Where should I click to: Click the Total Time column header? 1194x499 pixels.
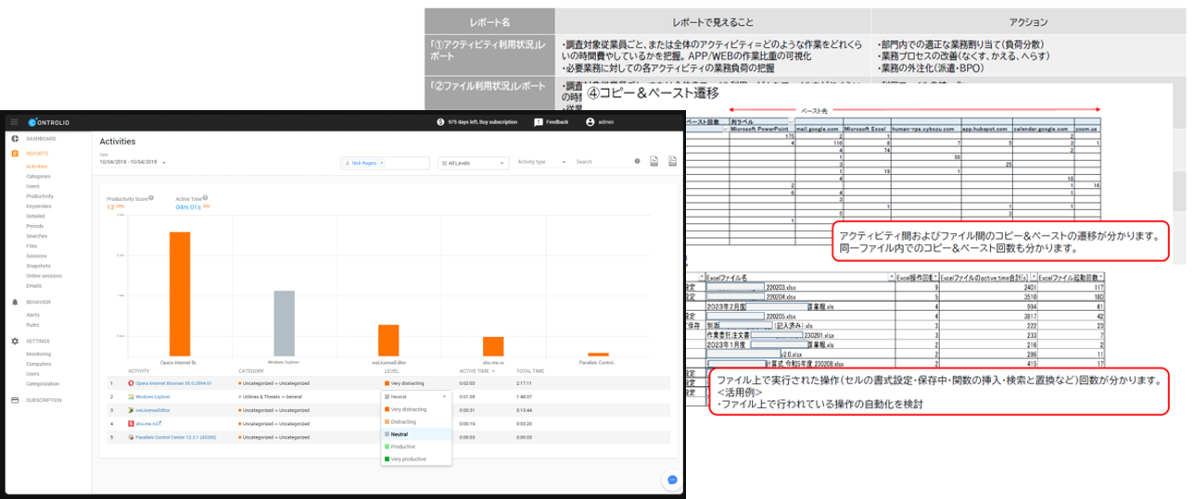[530, 370]
